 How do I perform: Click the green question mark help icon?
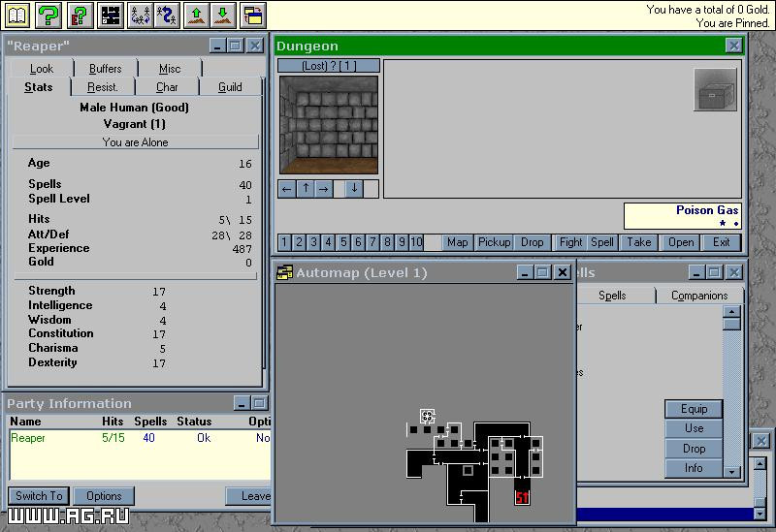48,16
